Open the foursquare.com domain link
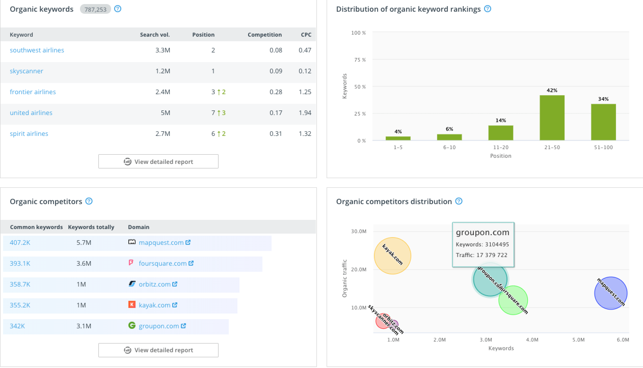643x368 pixels. coord(163,263)
